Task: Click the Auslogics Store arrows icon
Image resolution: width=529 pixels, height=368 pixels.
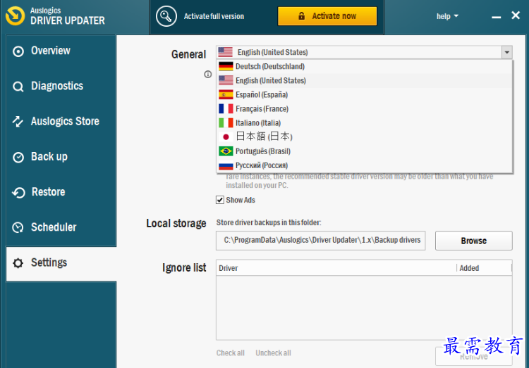Action: click(18, 122)
